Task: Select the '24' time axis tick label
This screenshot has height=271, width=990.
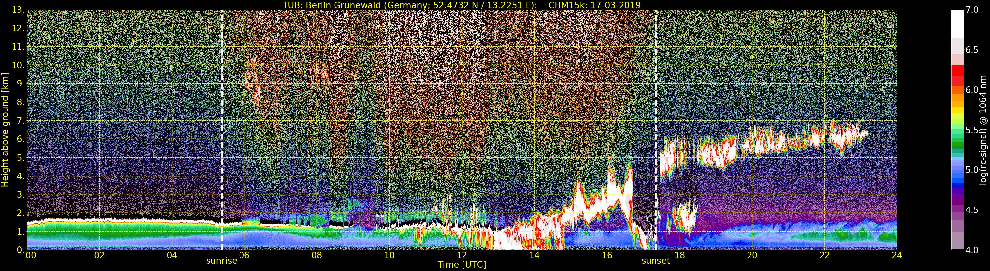Action: (897, 255)
